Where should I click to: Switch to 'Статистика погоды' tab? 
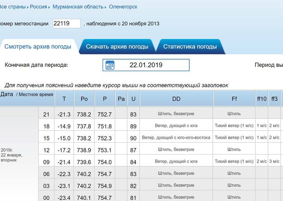point(190,46)
